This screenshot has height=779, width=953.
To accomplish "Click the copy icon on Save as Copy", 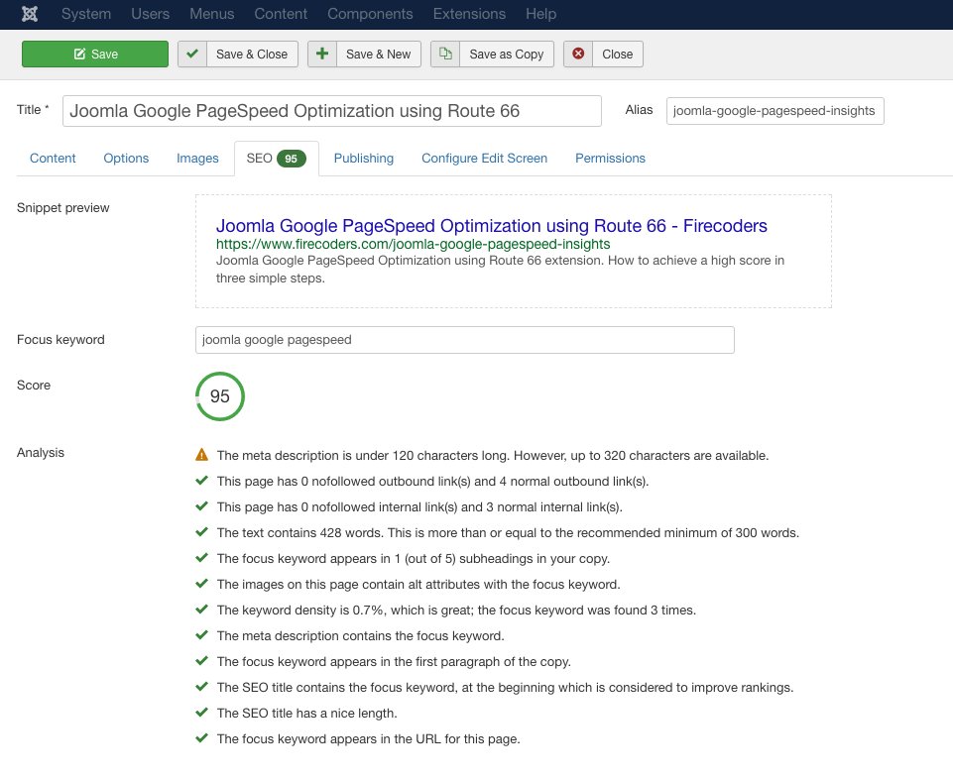I will (x=445, y=54).
